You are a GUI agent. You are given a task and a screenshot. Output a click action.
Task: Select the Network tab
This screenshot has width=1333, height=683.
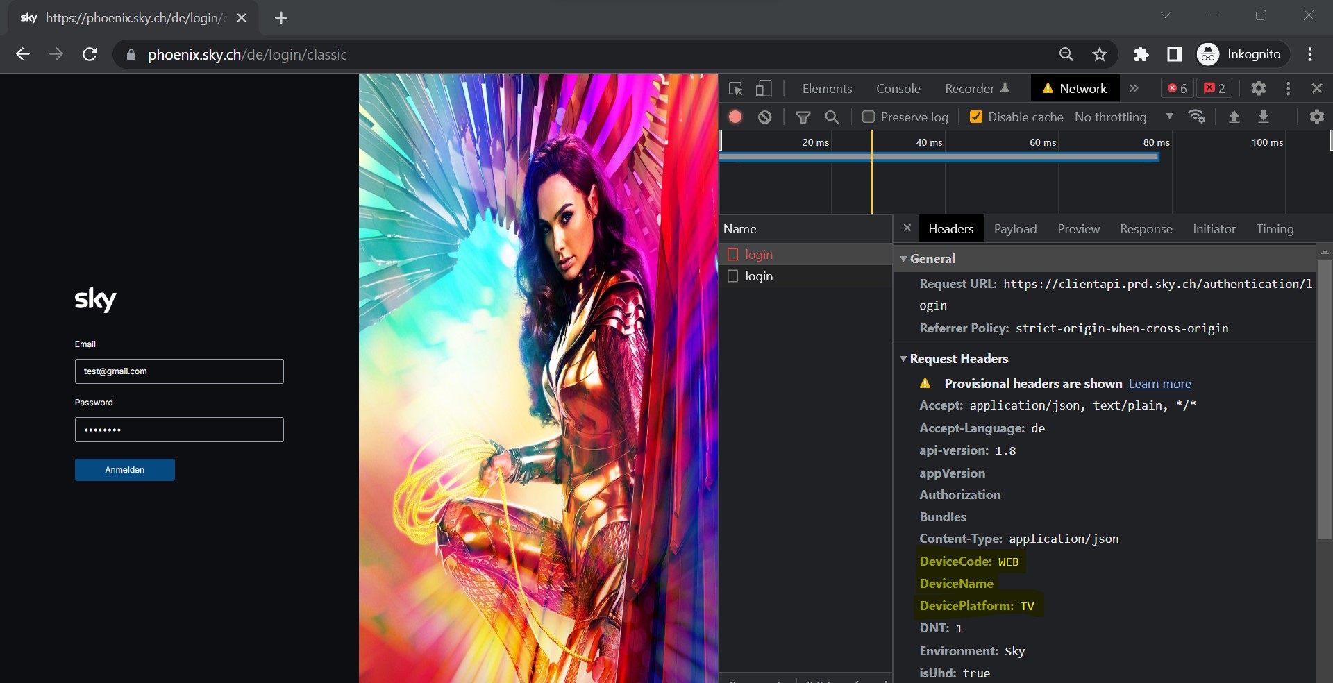point(1075,88)
